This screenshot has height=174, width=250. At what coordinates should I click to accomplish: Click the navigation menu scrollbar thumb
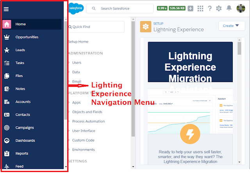click(66, 70)
